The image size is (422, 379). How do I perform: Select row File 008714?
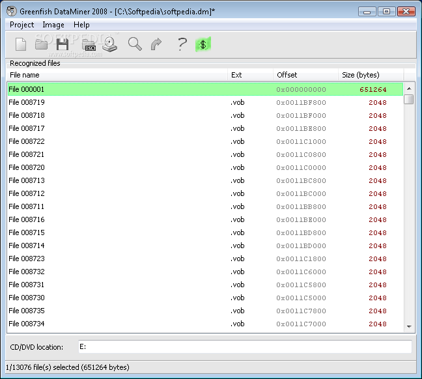coord(206,246)
